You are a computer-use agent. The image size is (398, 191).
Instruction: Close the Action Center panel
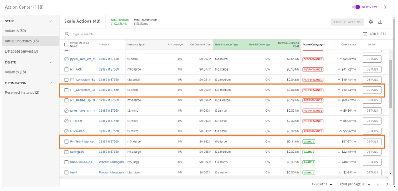[x=386, y=7]
